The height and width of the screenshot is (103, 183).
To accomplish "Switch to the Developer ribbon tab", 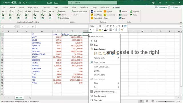I will click(84, 7).
